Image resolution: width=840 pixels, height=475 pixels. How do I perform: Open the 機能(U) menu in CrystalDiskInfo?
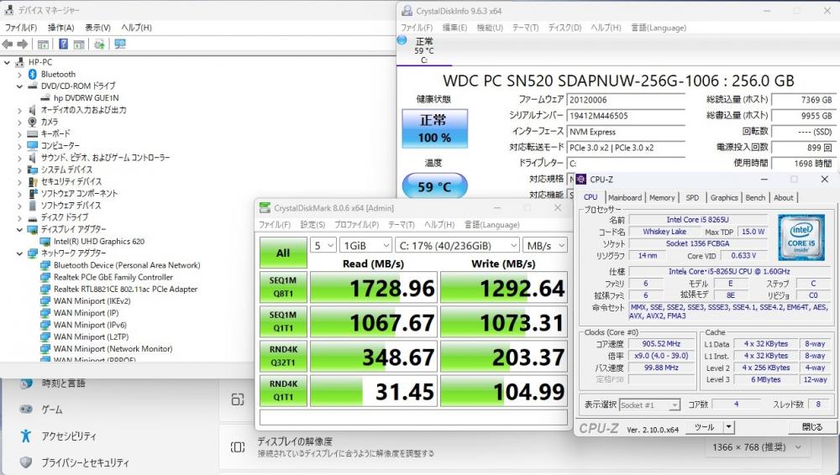pyautogui.click(x=490, y=28)
